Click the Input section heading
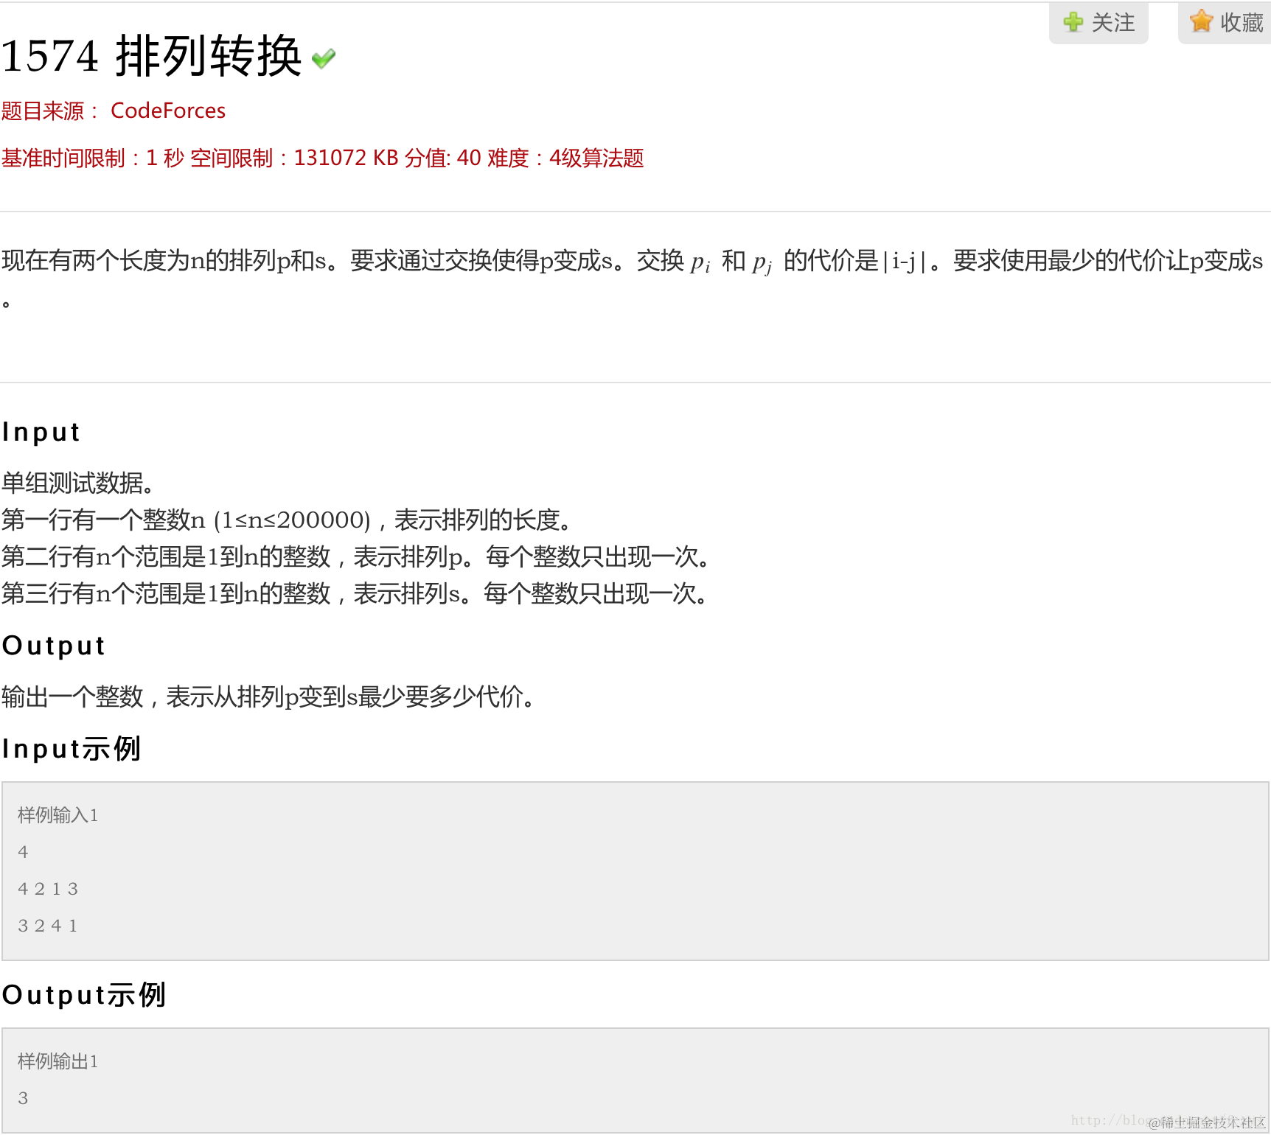 pyautogui.click(x=41, y=432)
